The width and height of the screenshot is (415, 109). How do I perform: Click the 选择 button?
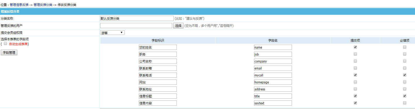tap(178, 26)
